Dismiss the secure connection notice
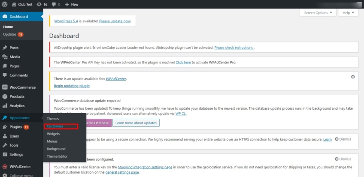Viewport: 364px width, 177px height. 343,139
